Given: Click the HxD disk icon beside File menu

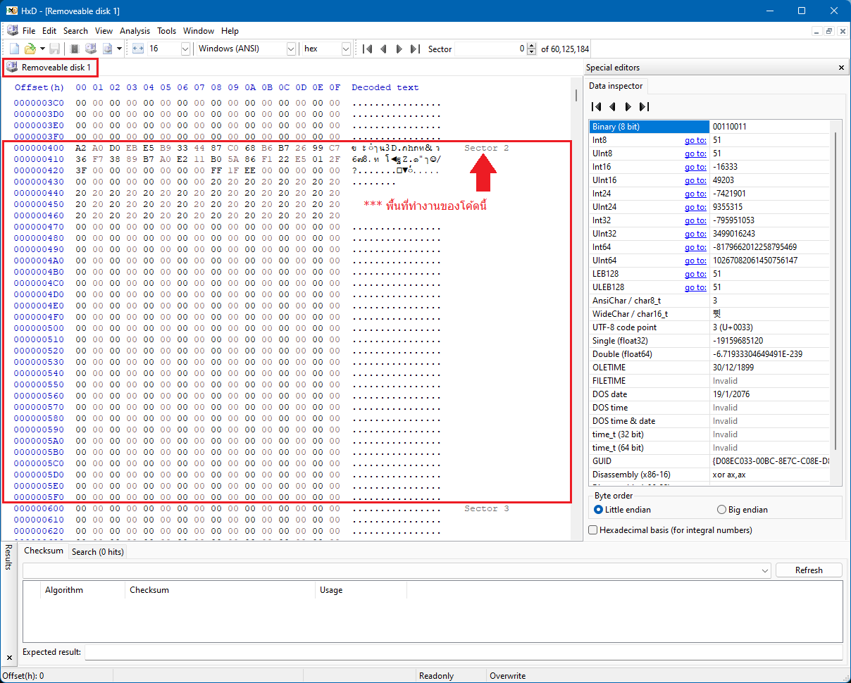Looking at the screenshot, I should (x=12, y=30).
